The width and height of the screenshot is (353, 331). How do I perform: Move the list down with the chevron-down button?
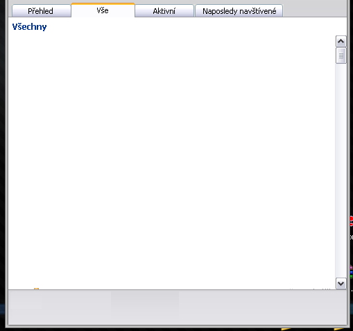coord(341,283)
